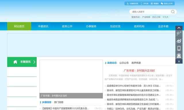Click the home icon beside 丰顺资讯
This screenshot has width=184, height=110.
click(x=15, y=62)
